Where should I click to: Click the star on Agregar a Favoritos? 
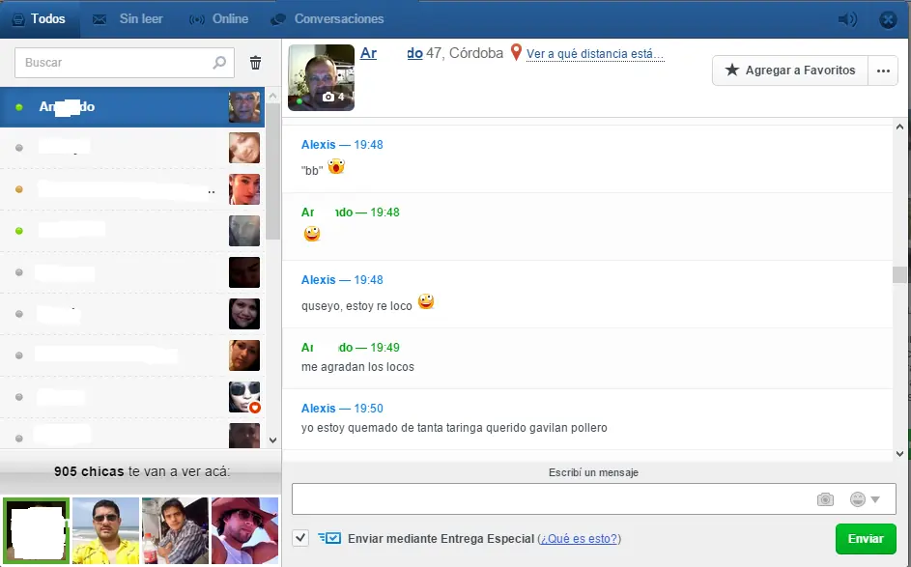(733, 71)
